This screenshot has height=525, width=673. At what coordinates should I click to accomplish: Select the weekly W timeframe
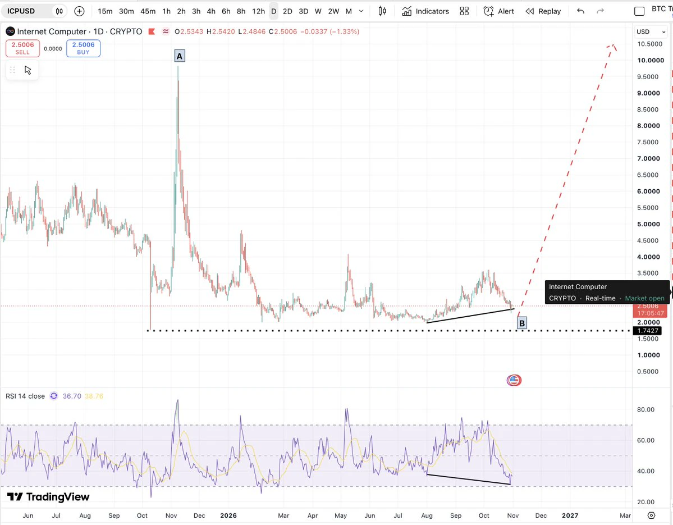318,11
